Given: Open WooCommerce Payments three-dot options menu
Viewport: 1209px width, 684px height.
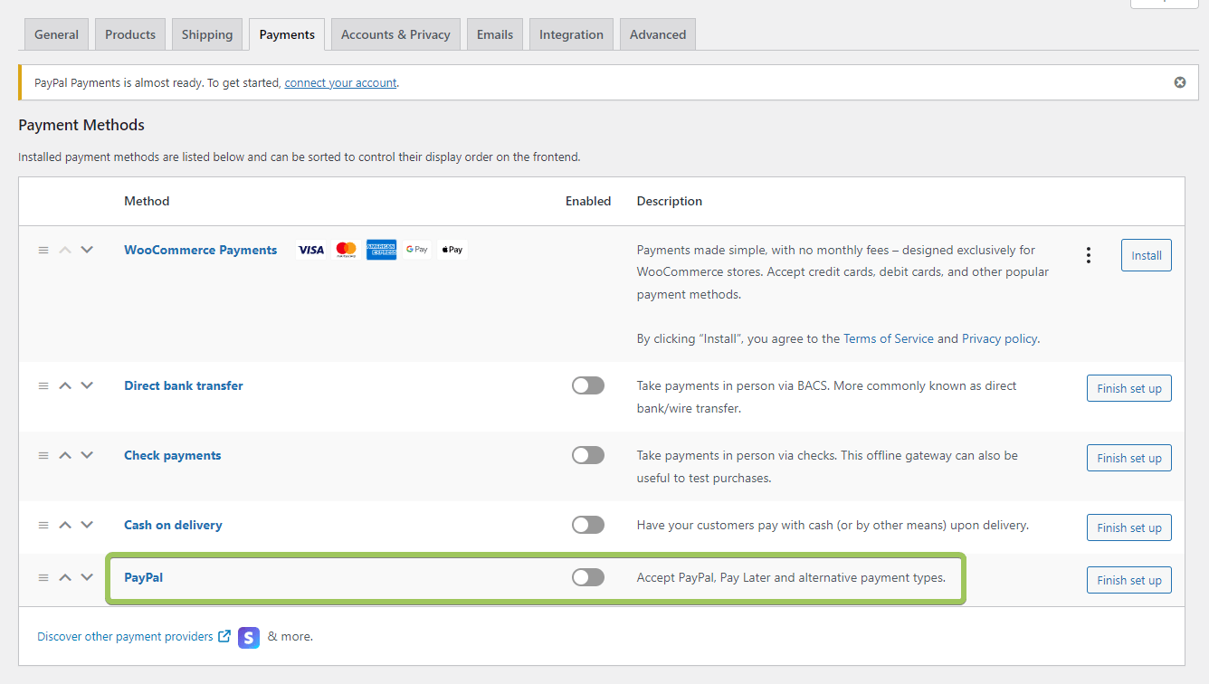Looking at the screenshot, I should click(x=1088, y=255).
